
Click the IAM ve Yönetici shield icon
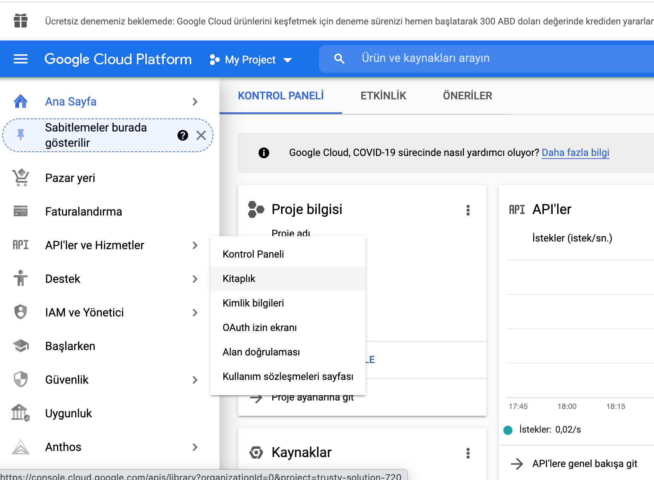21,312
